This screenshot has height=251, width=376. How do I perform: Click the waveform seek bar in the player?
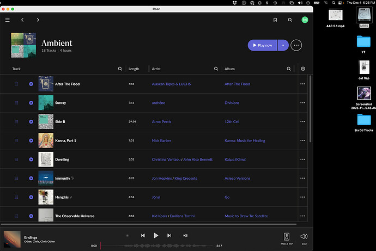coord(158,246)
